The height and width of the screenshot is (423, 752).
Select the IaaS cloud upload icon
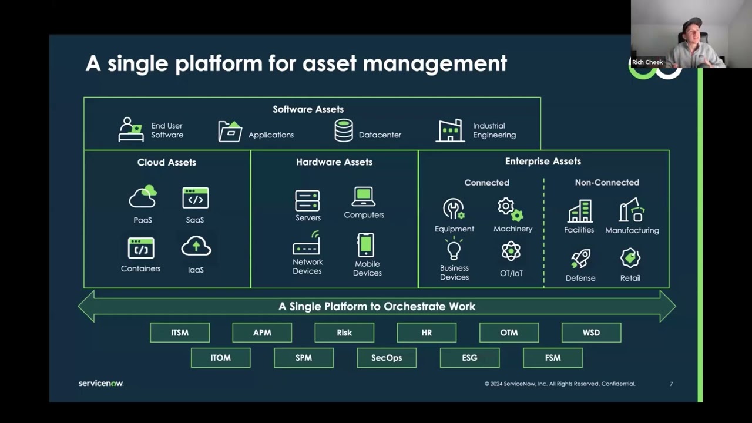(196, 247)
